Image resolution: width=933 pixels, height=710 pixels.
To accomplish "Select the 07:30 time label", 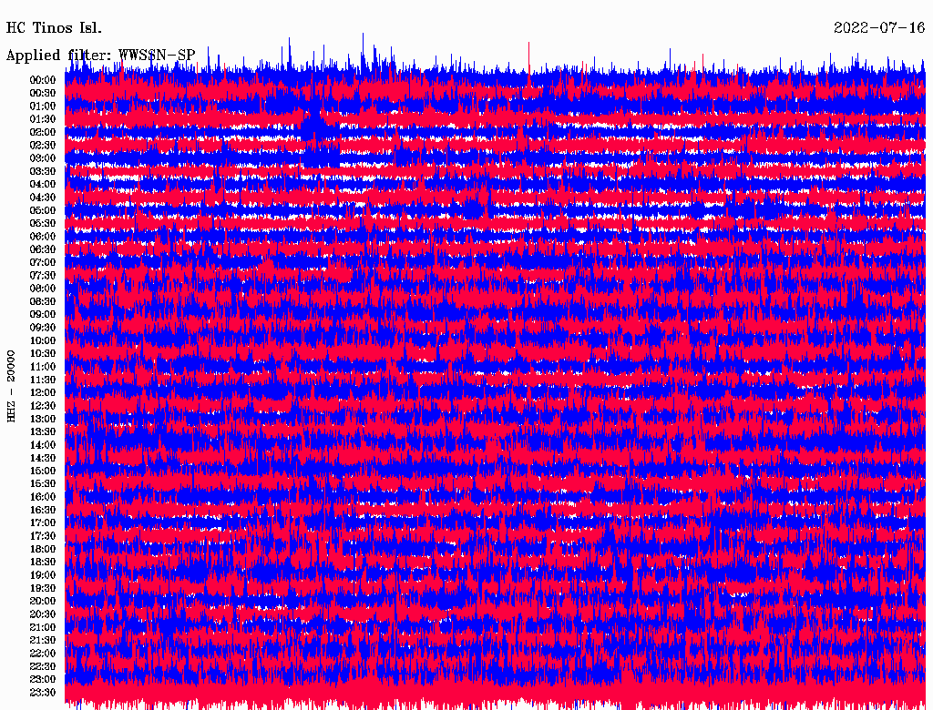I will [x=43, y=275].
